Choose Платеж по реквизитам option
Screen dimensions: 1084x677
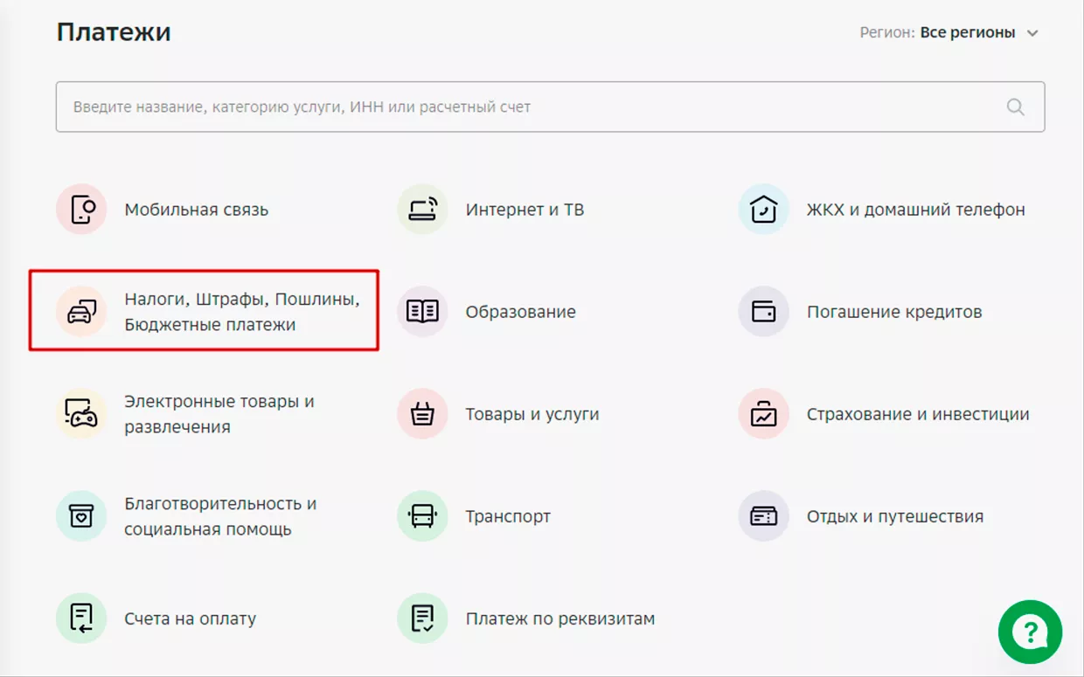[559, 618]
